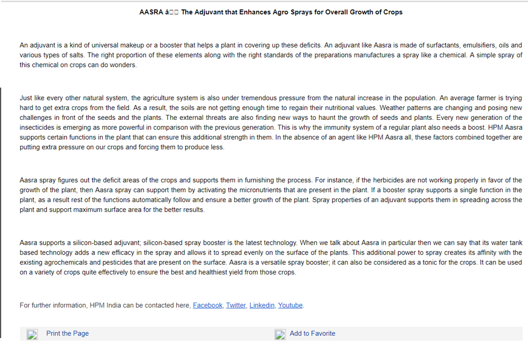Select the Add to Favorite link
Image resolution: width=528 pixels, height=364 pixels.
coord(312,334)
